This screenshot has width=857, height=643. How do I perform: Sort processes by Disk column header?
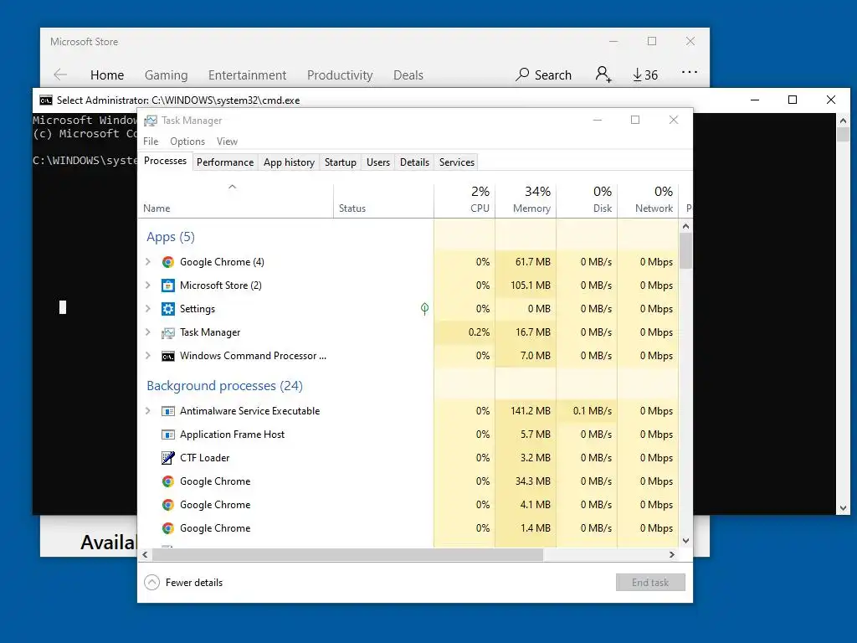[587, 199]
